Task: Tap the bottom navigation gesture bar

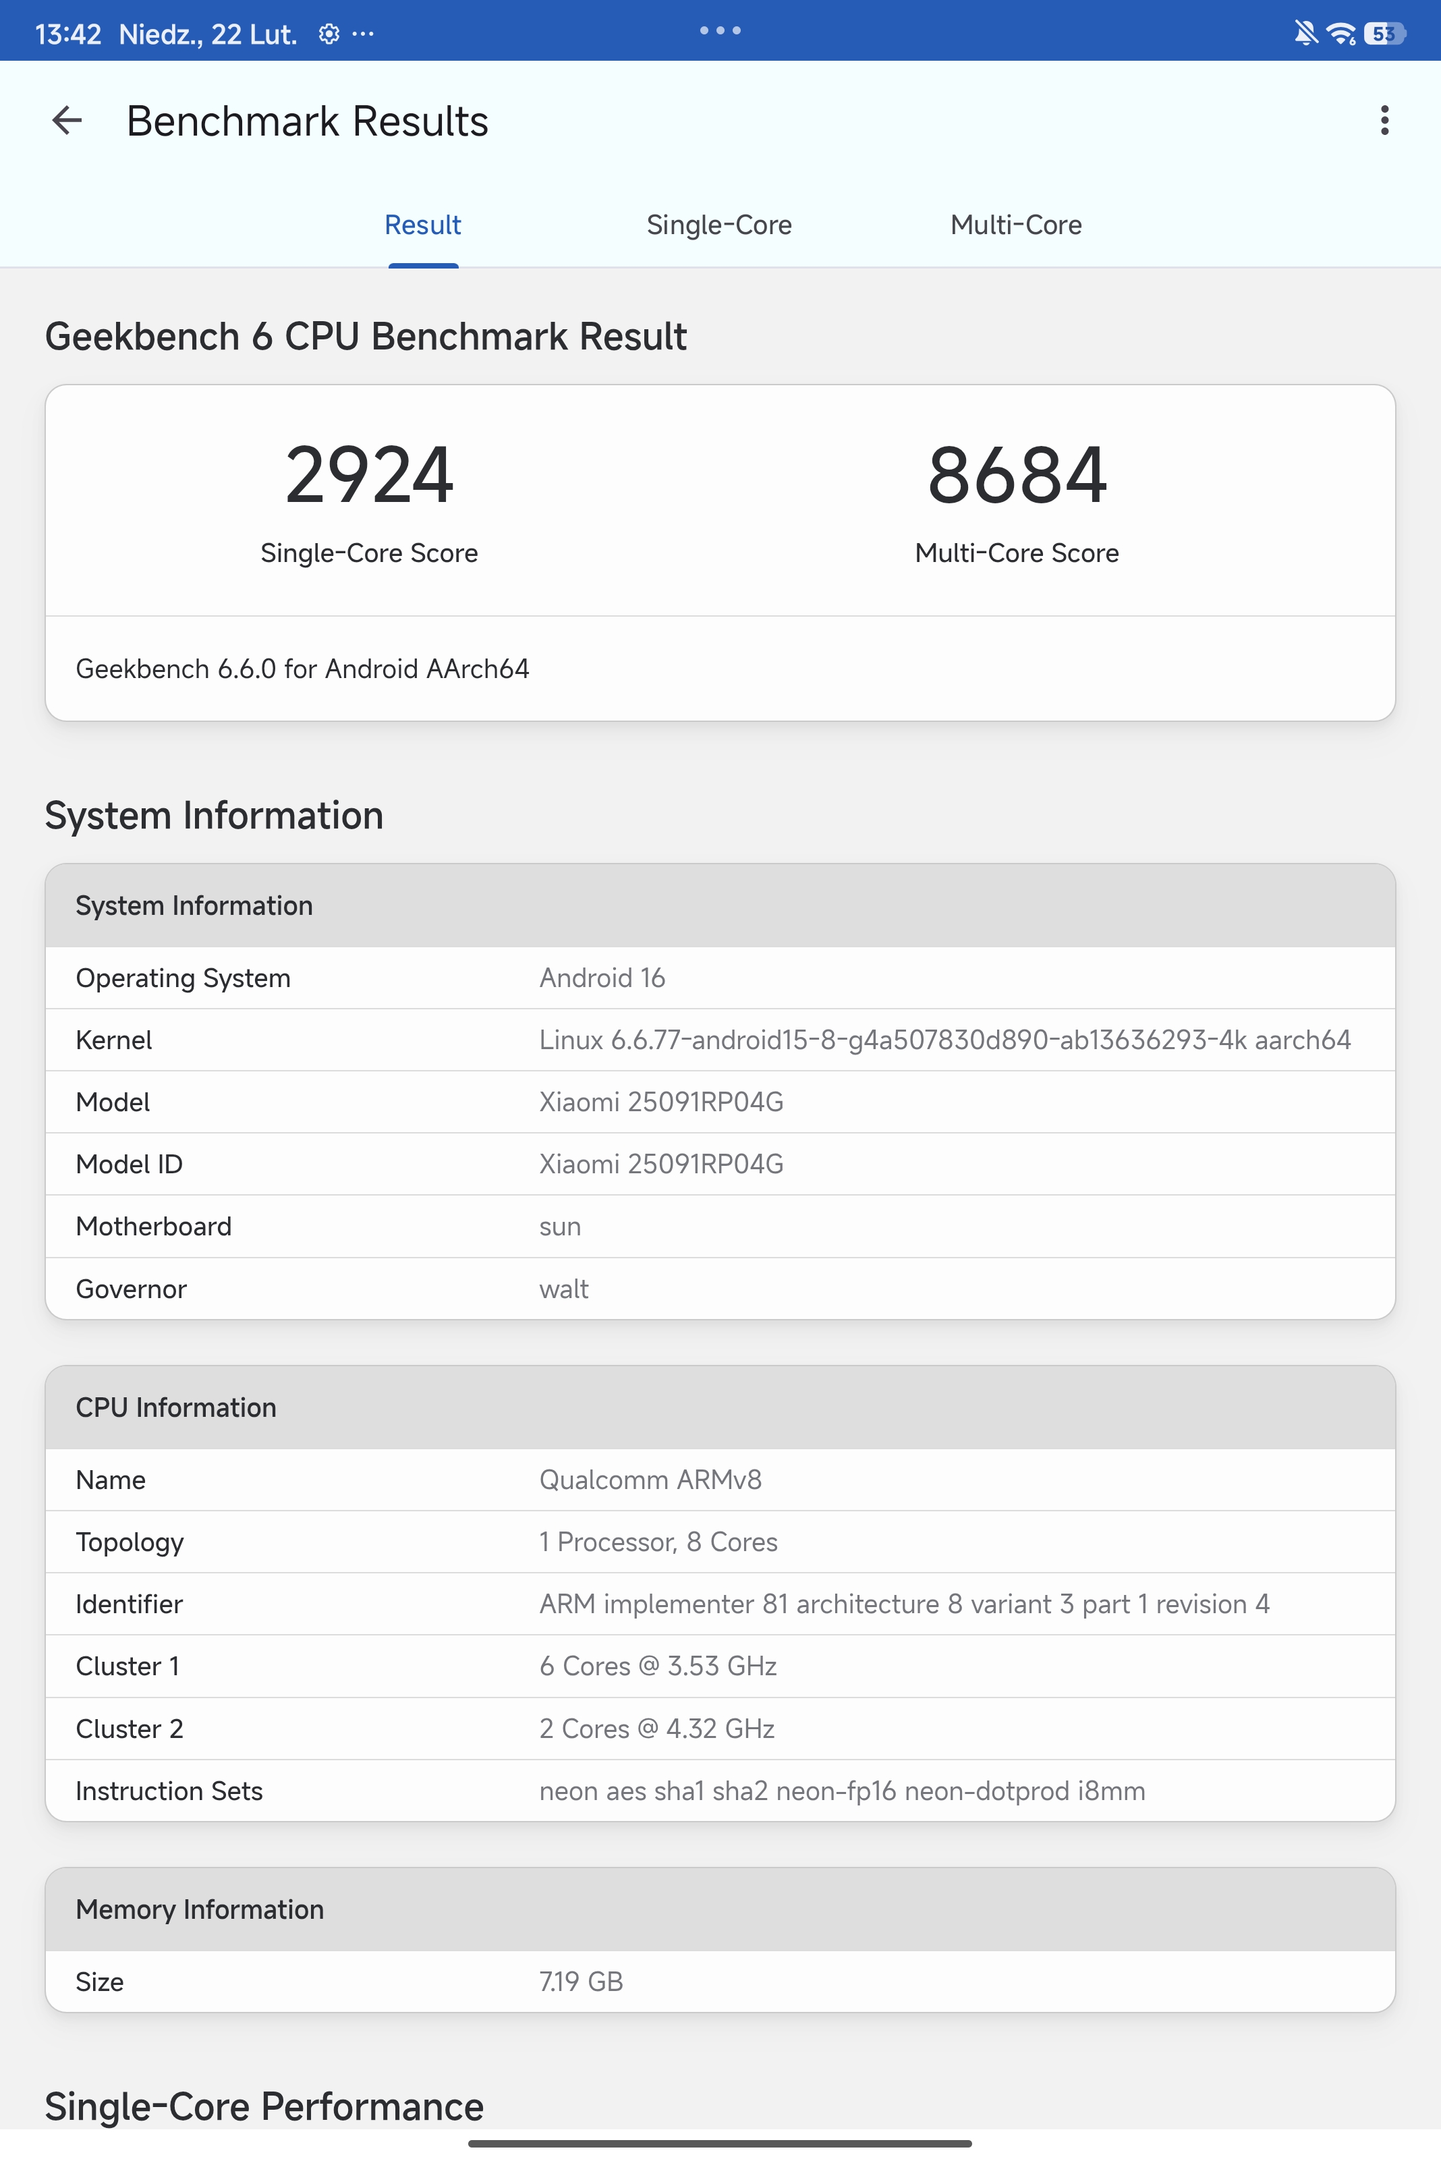Action: [x=720, y=2143]
